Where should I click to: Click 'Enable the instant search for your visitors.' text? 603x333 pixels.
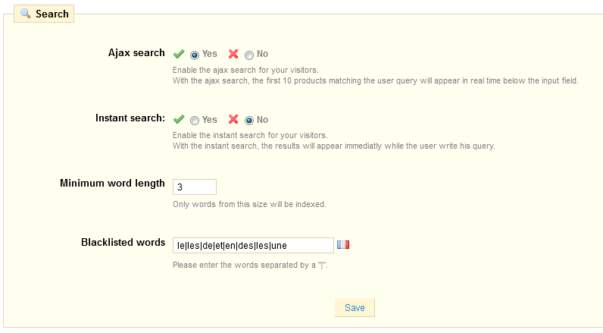pos(250,136)
